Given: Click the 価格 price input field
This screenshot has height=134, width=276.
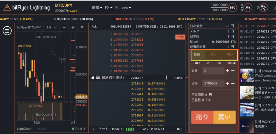Looking at the screenshot, I should tap(213, 83).
